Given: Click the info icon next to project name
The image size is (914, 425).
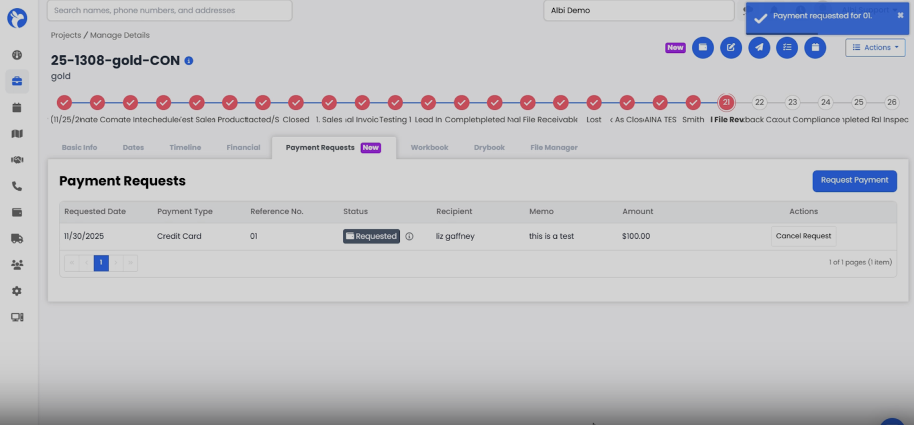Looking at the screenshot, I should click(189, 61).
